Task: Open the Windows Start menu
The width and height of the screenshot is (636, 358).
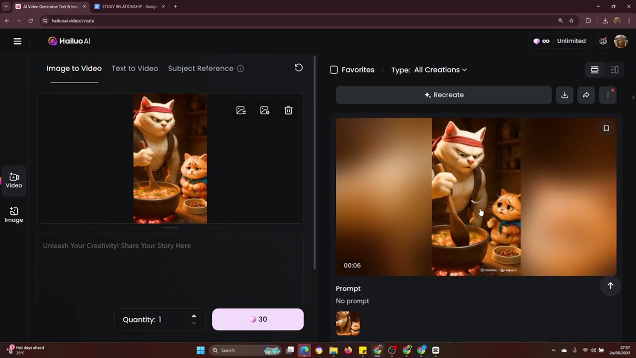Action: coord(201,351)
